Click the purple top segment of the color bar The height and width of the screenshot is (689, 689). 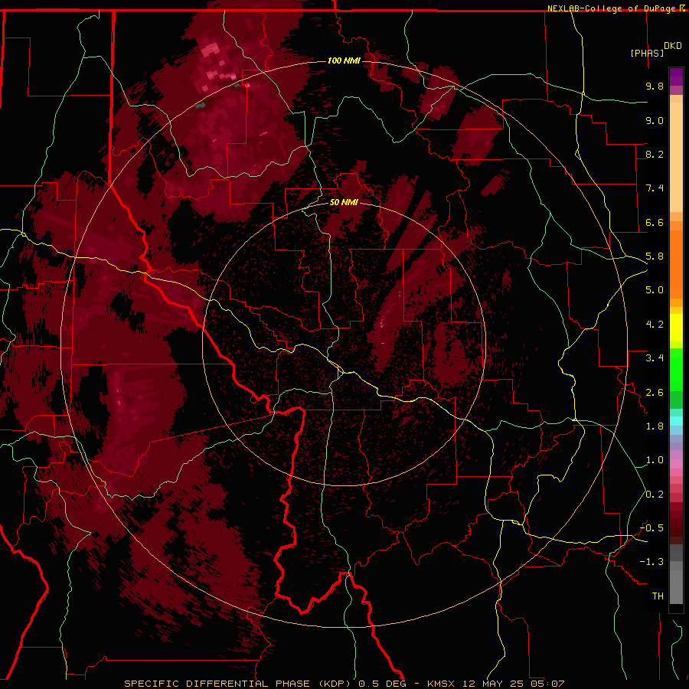[x=676, y=77]
